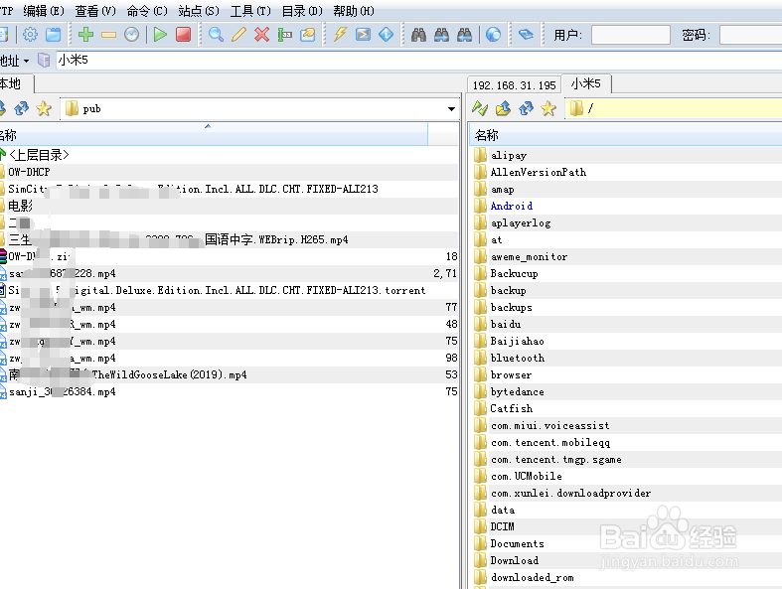Screen dimensions: 782x589
Task: Click the clock schedule icon
Action: tap(131, 35)
